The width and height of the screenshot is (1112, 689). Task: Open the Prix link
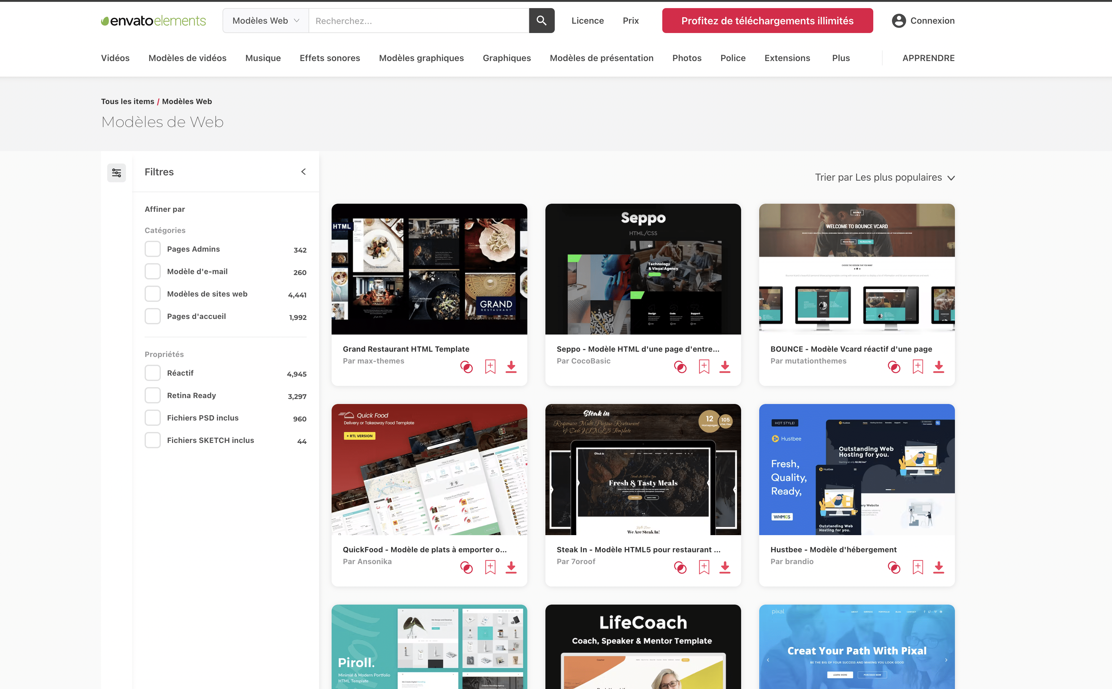point(630,21)
